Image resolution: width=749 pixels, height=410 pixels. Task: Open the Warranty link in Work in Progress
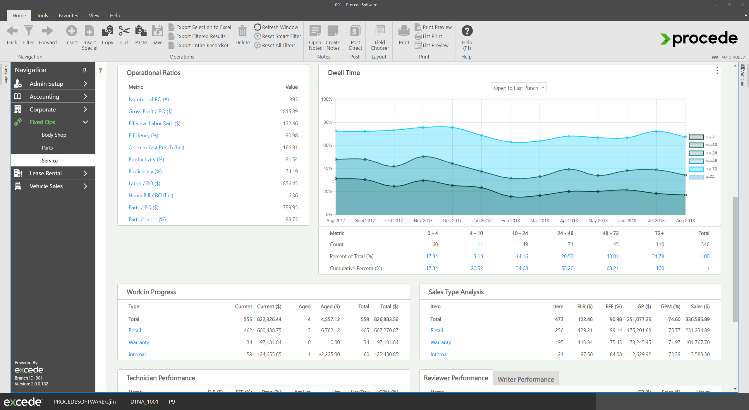coord(138,342)
